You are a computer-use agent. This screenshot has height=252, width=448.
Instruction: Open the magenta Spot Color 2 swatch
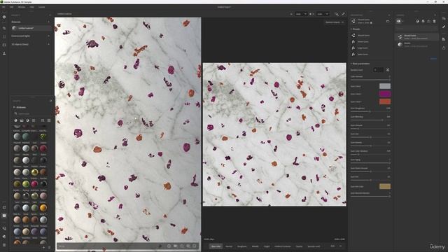pyautogui.click(x=385, y=94)
